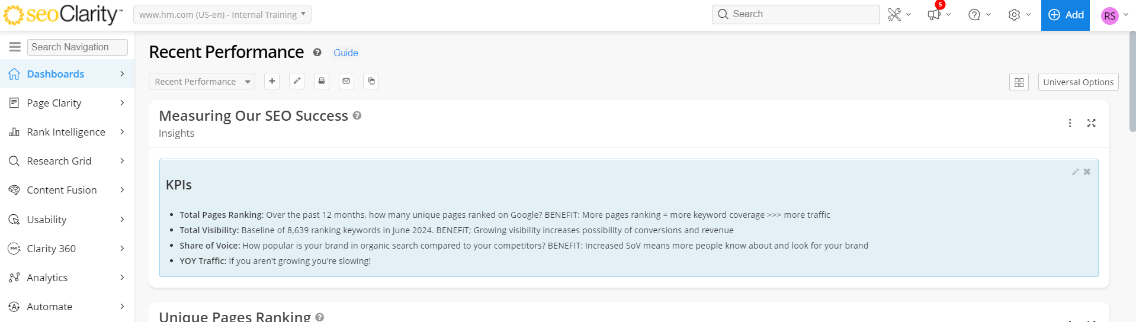
Task: Expand the Measuring Our SEO Success widget fullscreen
Action: (x=1091, y=123)
